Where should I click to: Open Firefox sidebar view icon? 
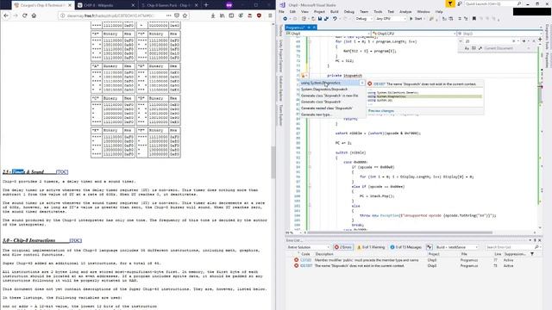coord(231,15)
